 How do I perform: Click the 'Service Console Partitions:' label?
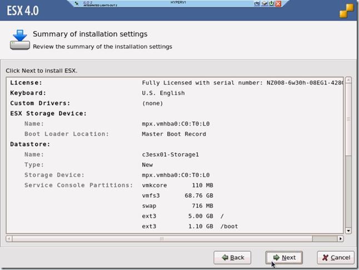click(x=79, y=185)
